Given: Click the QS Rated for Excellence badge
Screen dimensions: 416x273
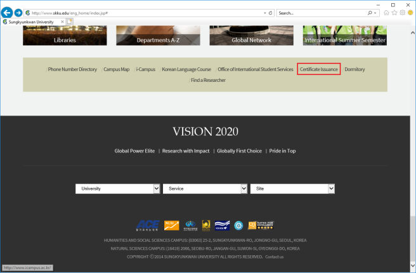Looking at the screenshot, I should pyautogui.click(x=261, y=225).
